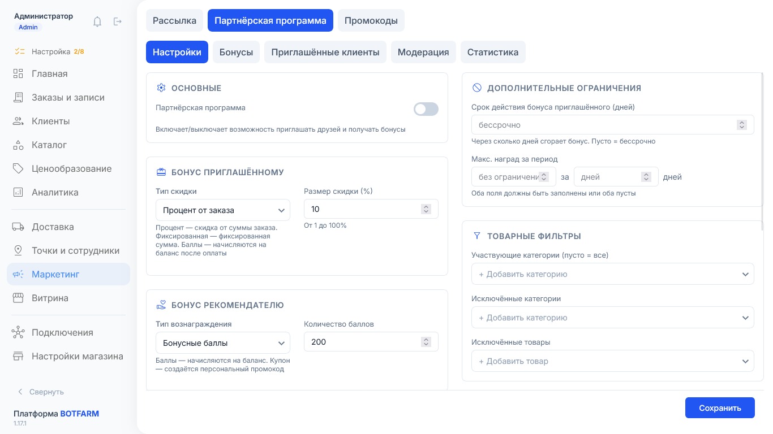
Task: Click the Срок действия бонуса приглашённого input
Action: (x=613, y=125)
